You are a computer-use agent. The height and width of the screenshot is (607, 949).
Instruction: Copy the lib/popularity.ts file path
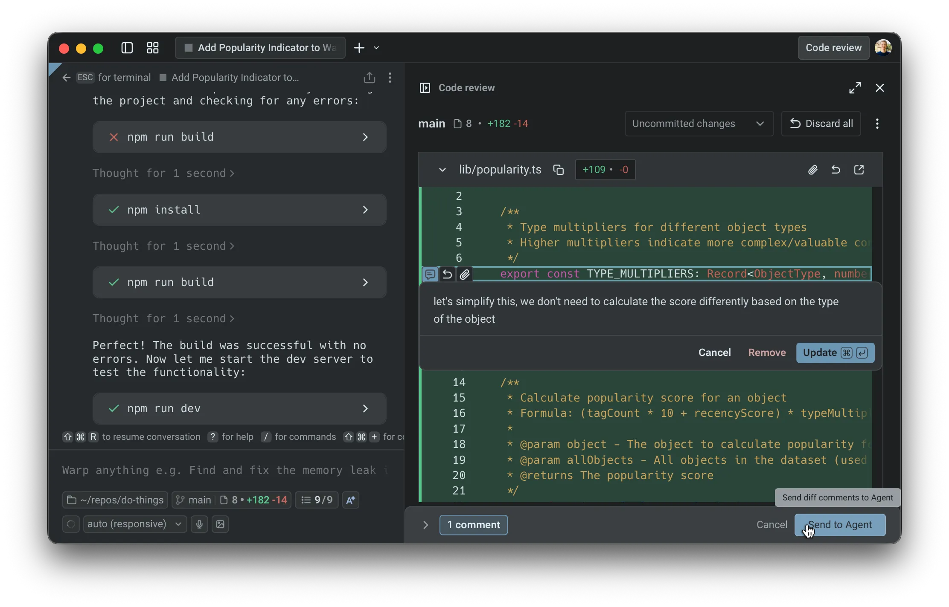point(559,169)
